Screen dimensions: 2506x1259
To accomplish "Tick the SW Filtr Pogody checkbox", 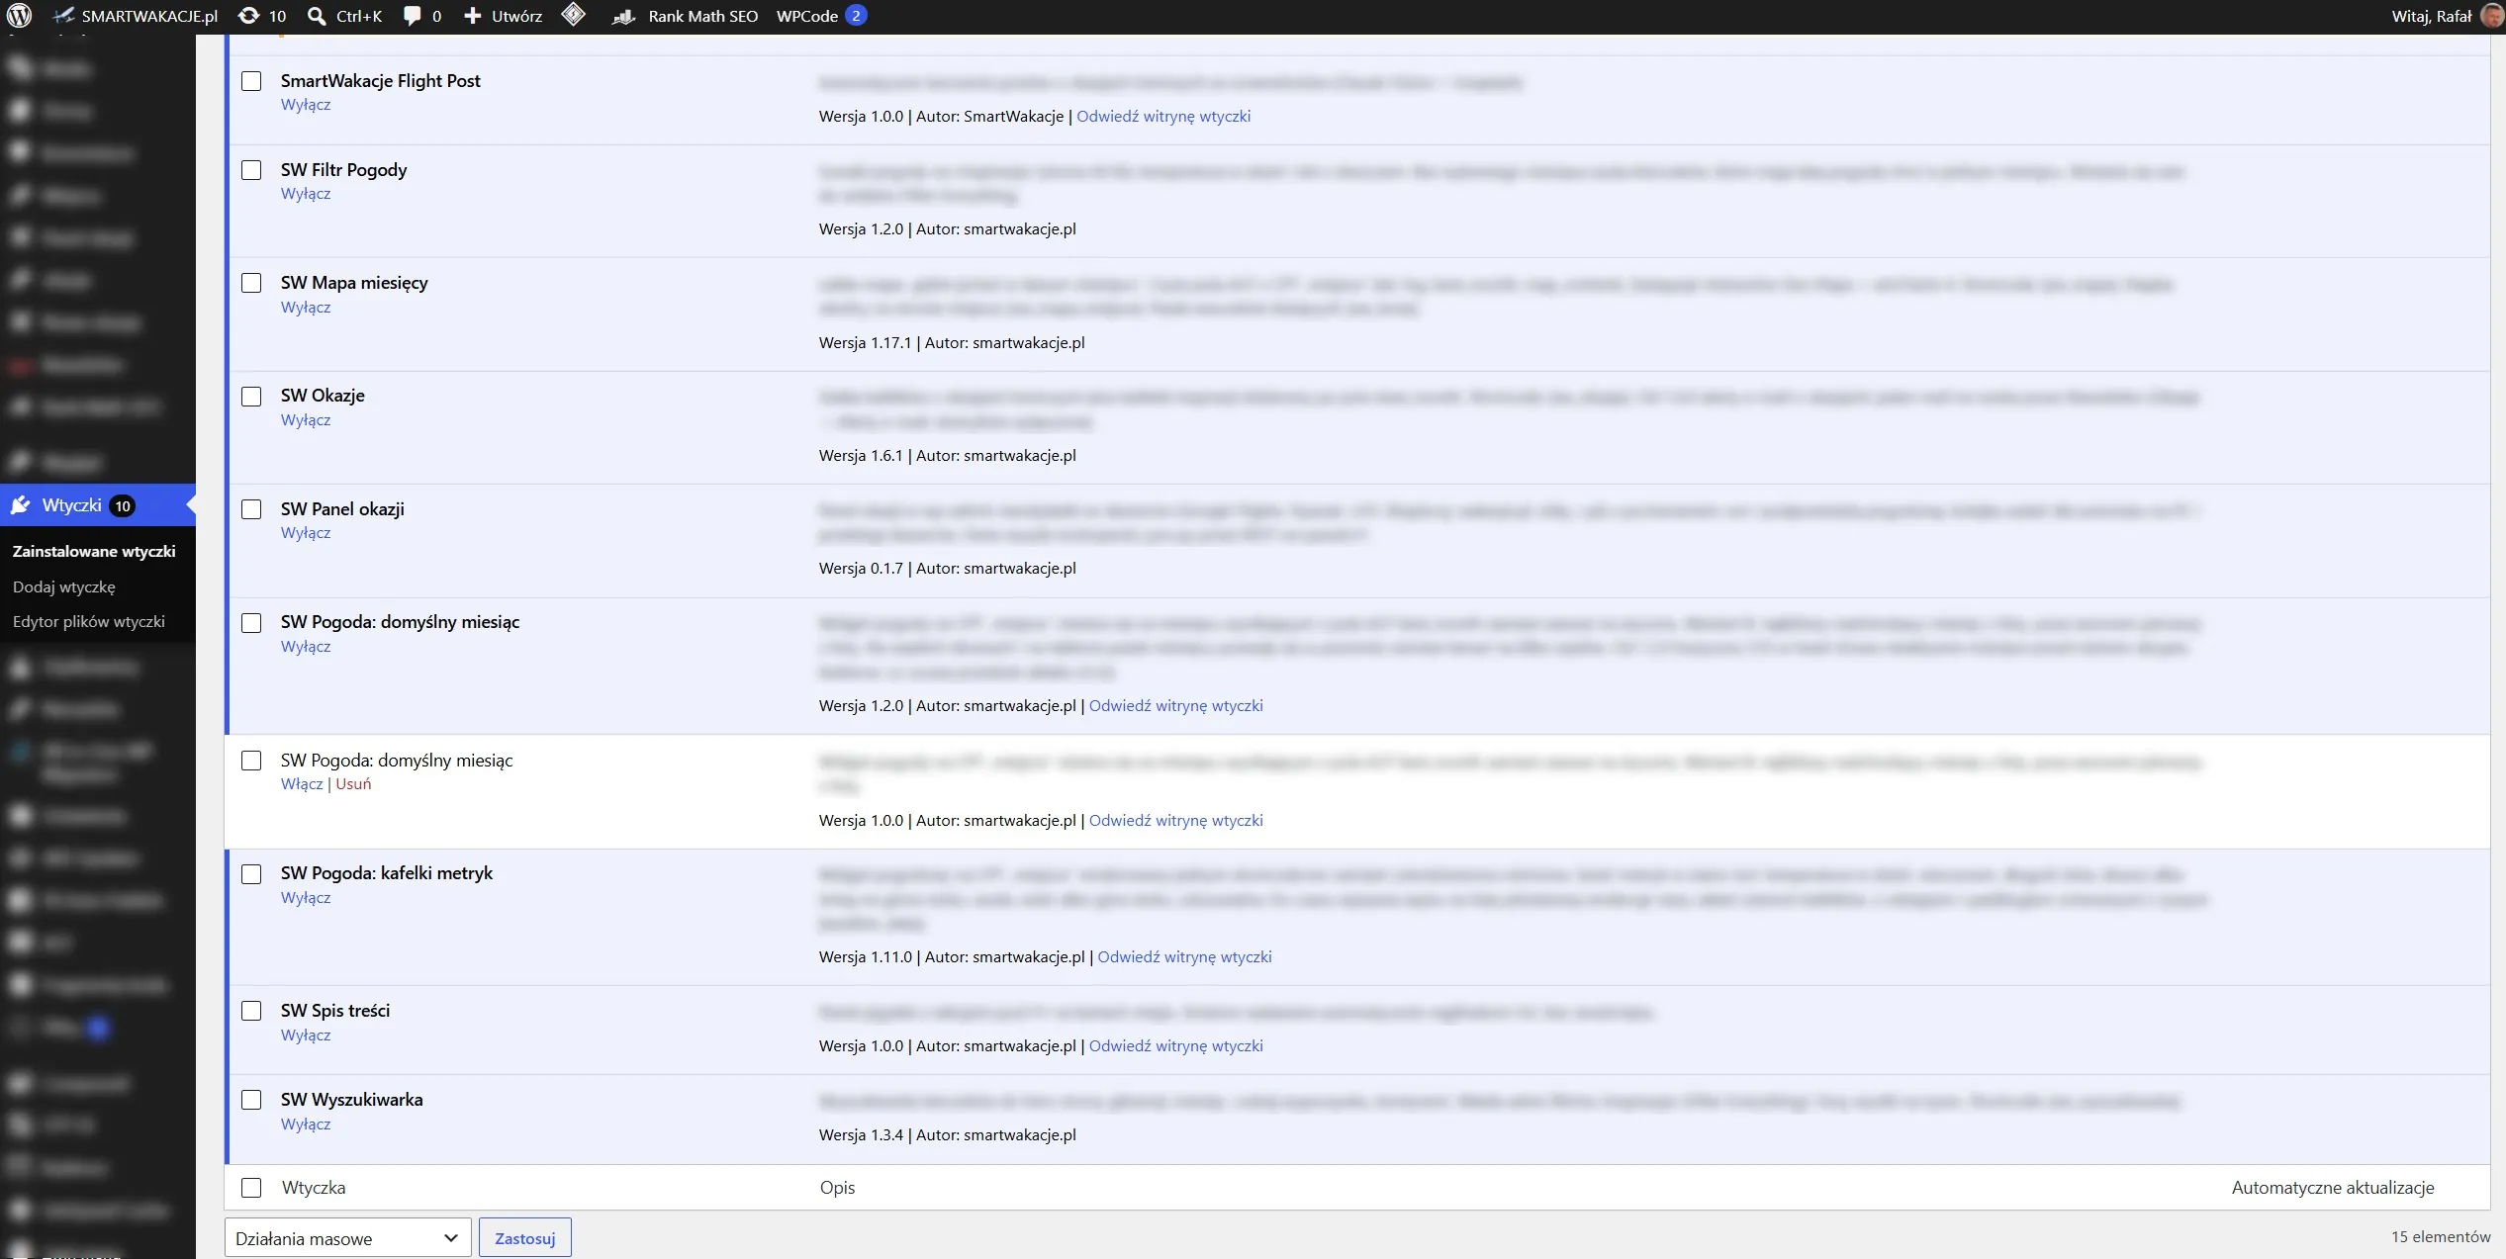I will (x=251, y=170).
